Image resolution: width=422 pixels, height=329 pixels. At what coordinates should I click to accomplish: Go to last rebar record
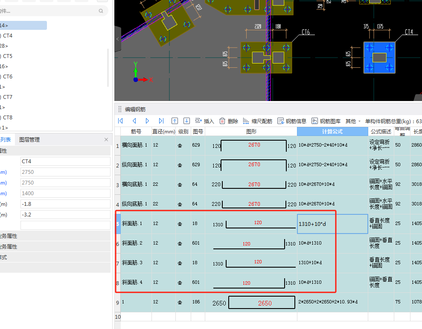[x=161, y=121]
